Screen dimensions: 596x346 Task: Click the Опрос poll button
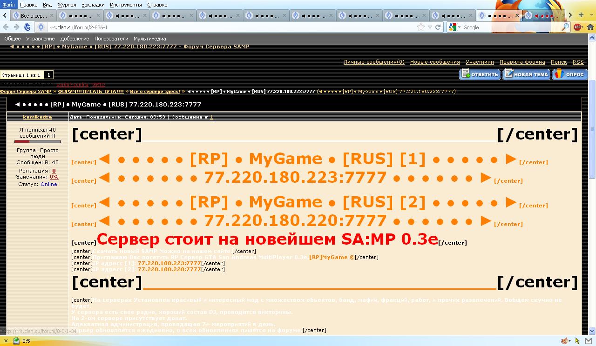tap(570, 74)
